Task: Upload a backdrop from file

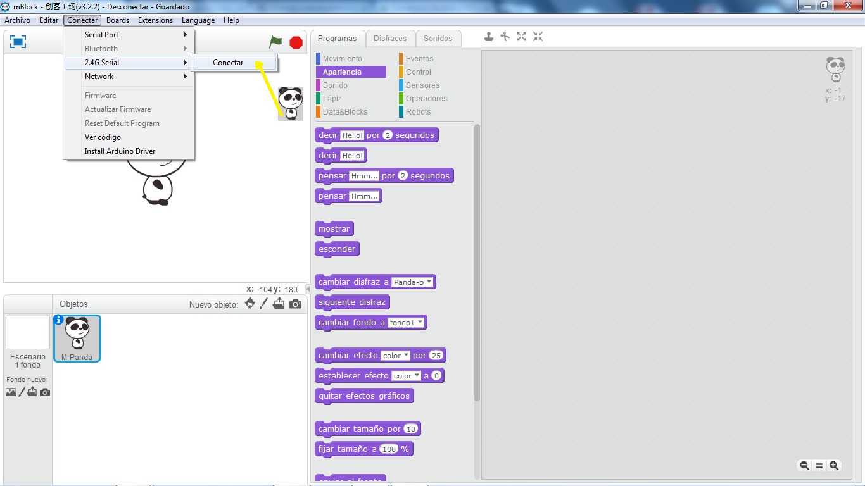Action: tap(32, 392)
